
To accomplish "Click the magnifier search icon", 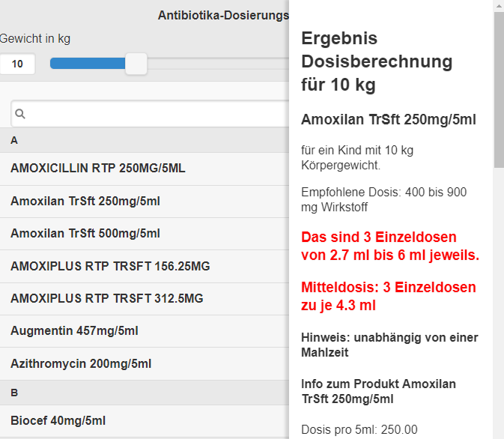I will pos(20,114).
